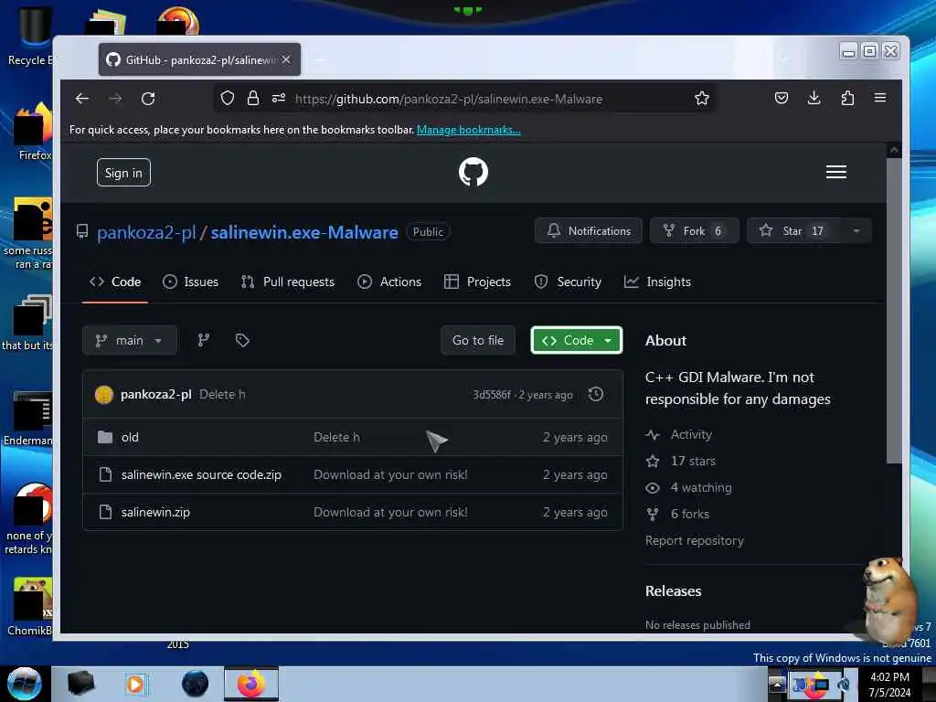Go back using the browser back arrow
Screen dimensions: 936x702
[82, 99]
